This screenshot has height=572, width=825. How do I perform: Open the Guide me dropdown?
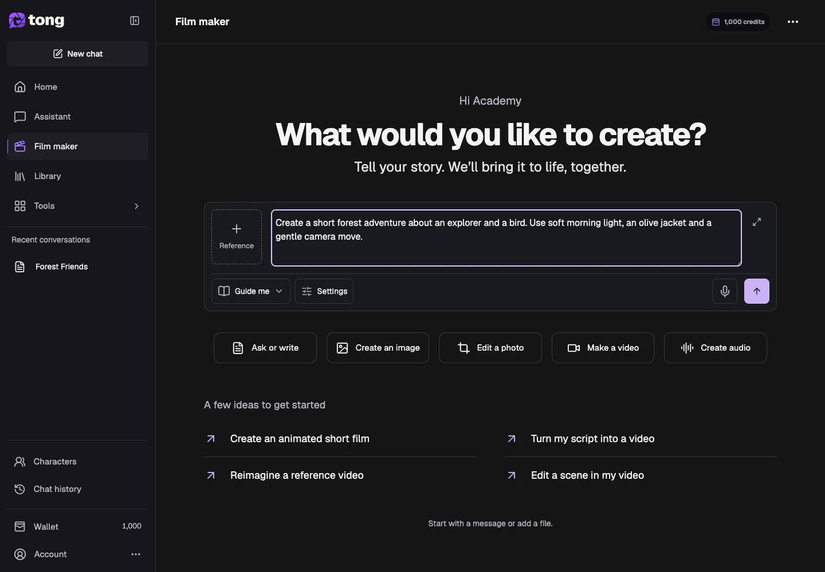click(251, 291)
